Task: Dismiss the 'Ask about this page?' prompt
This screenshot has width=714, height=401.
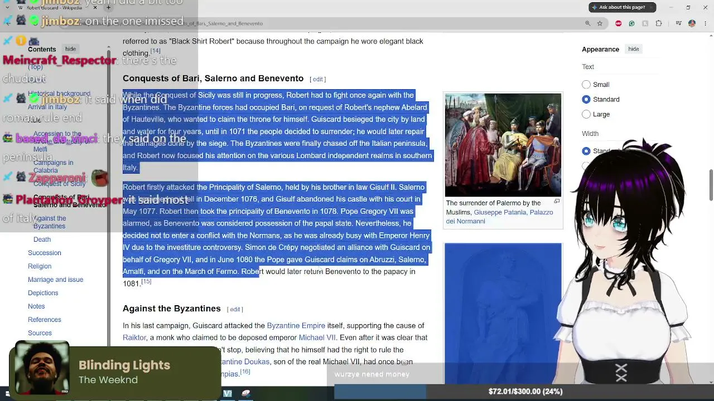Action: point(652,7)
